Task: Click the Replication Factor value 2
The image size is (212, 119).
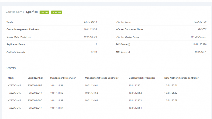Action: pos(96,44)
